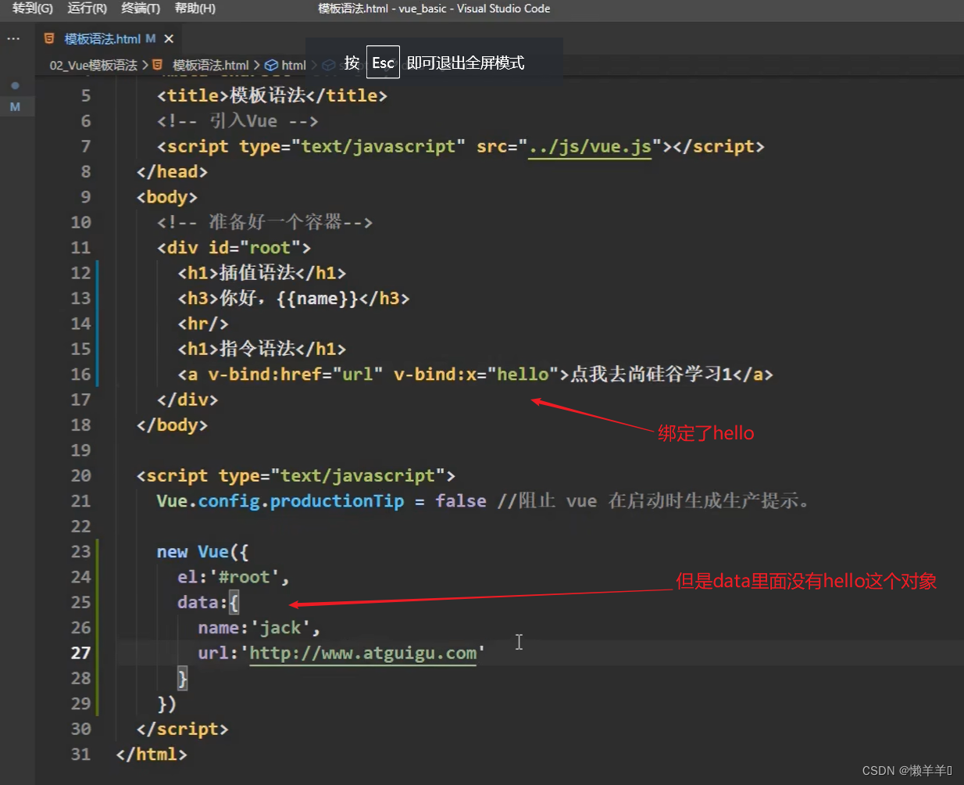Click 'Vue.config.productionTip' on line 21

click(280, 500)
